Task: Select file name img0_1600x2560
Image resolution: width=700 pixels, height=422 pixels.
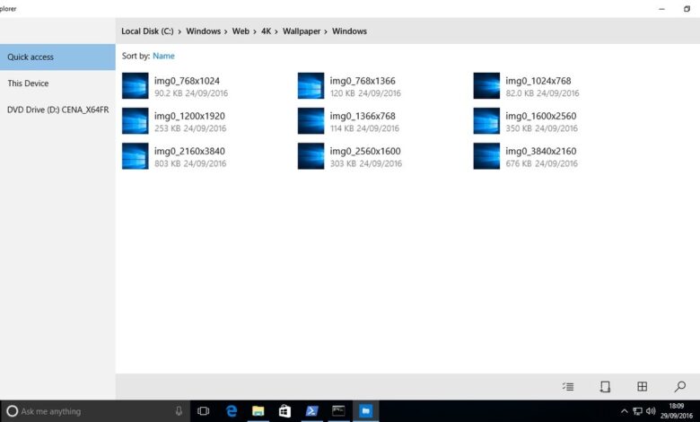Action: [540, 116]
